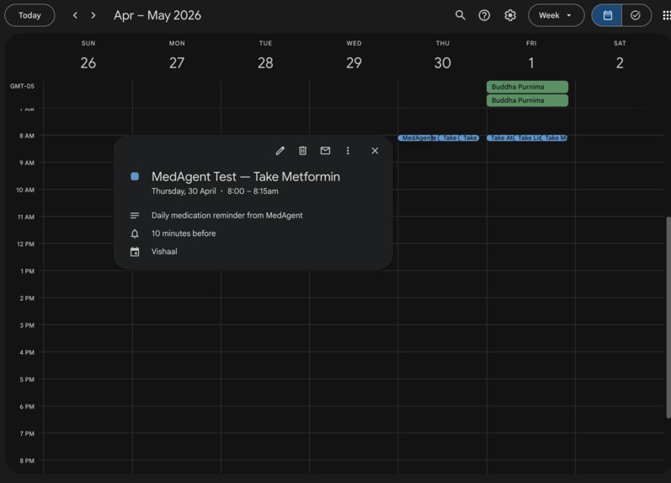Open day view for Saturday 2
Image resolution: width=671 pixels, height=483 pixels.
click(x=620, y=63)
